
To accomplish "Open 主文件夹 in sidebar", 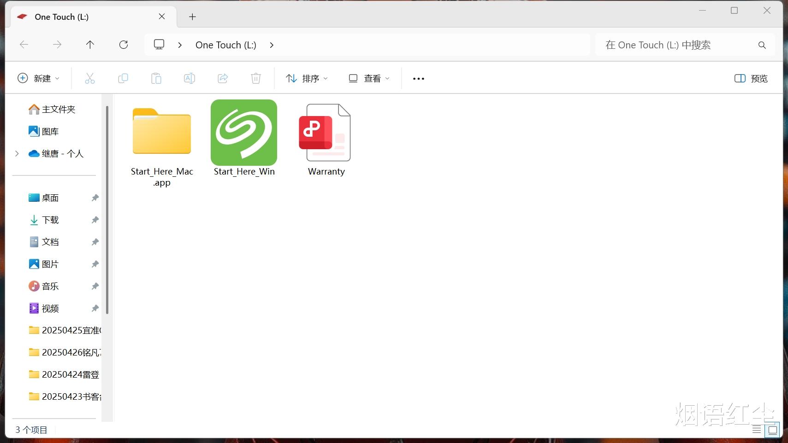I will (52, 110).
